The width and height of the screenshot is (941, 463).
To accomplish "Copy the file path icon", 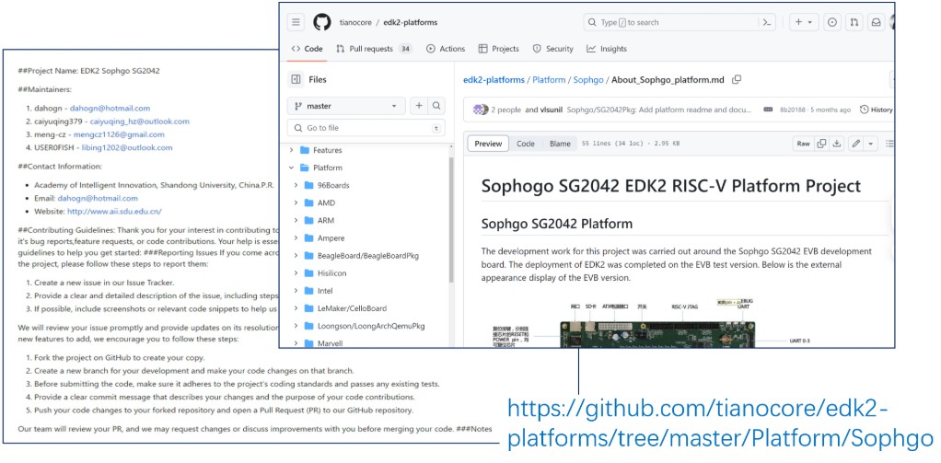I will coord(737,79).
